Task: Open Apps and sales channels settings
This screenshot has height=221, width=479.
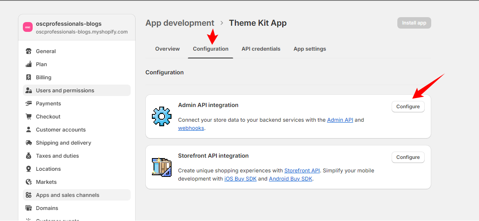Action: [x=67, y=195]
